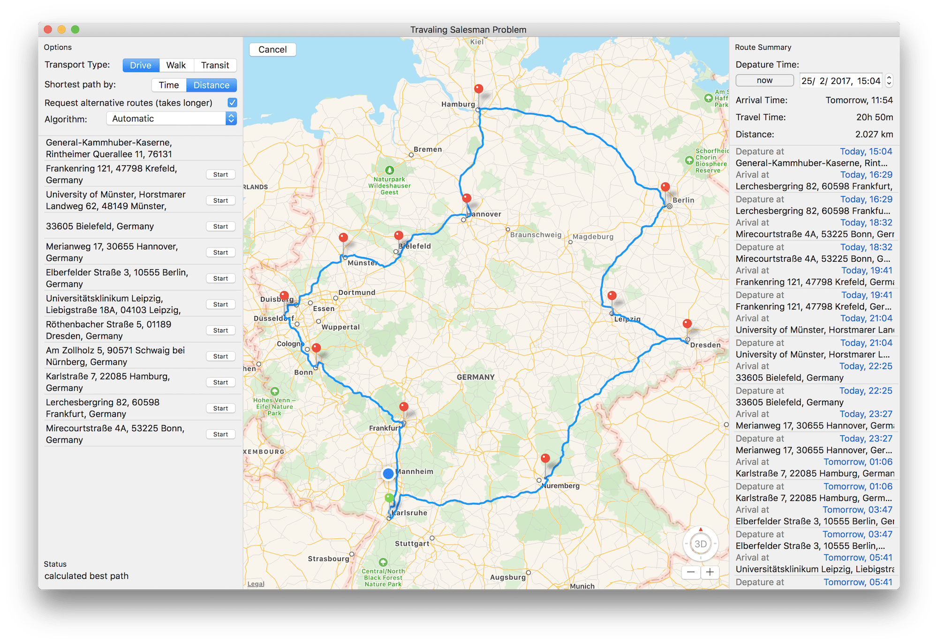
Task: Click the red pin near Berlin
Action: pyautogui.click(x=665, y=187)
